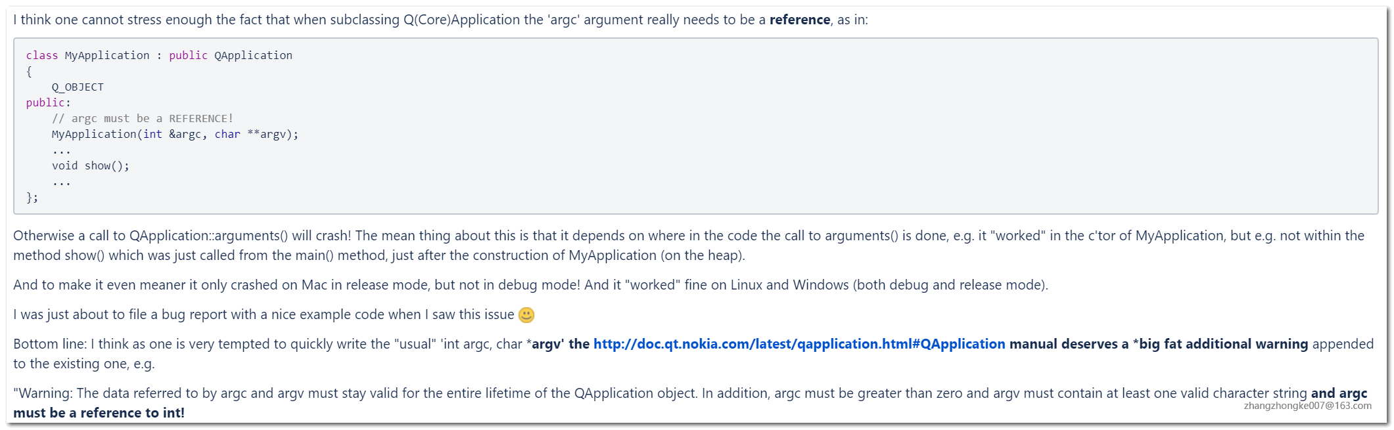The image size is (1394, 430).
Task: Click the Q_OBJECT macro line in code
Action: point(78,87)
